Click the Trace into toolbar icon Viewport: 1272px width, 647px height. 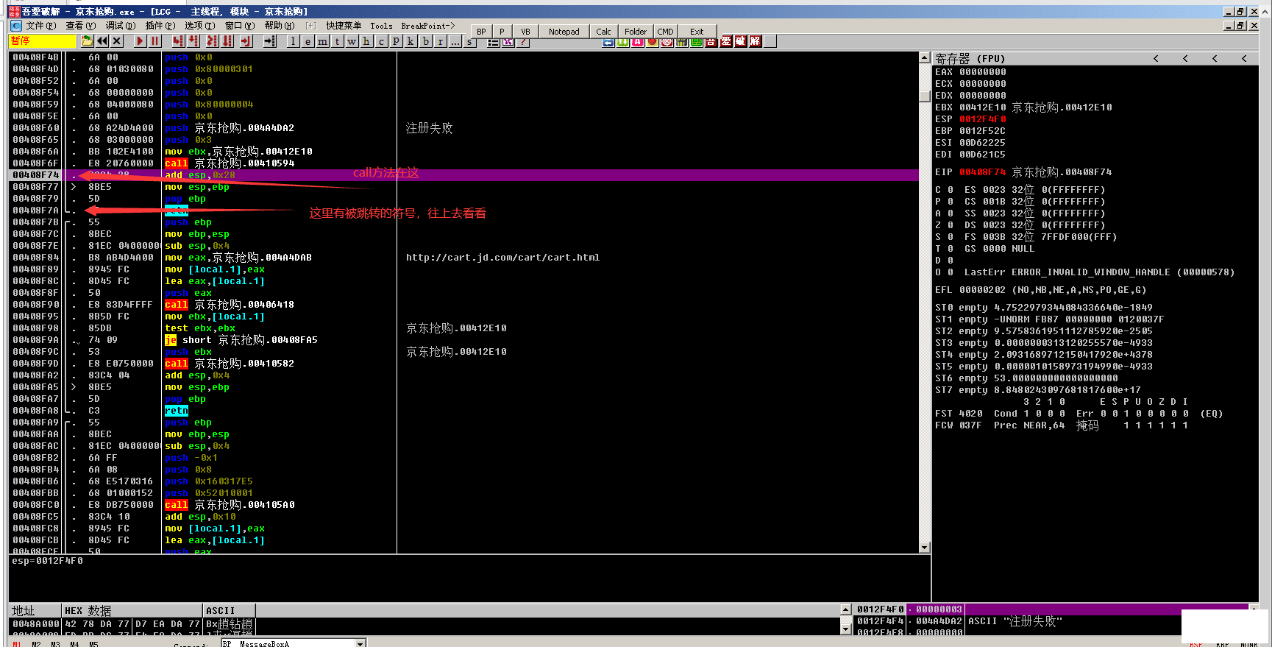click(213, 41)
